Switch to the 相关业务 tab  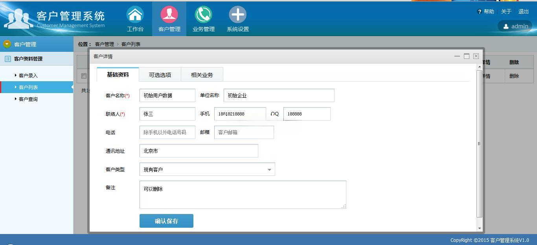(x=202, y=74)
